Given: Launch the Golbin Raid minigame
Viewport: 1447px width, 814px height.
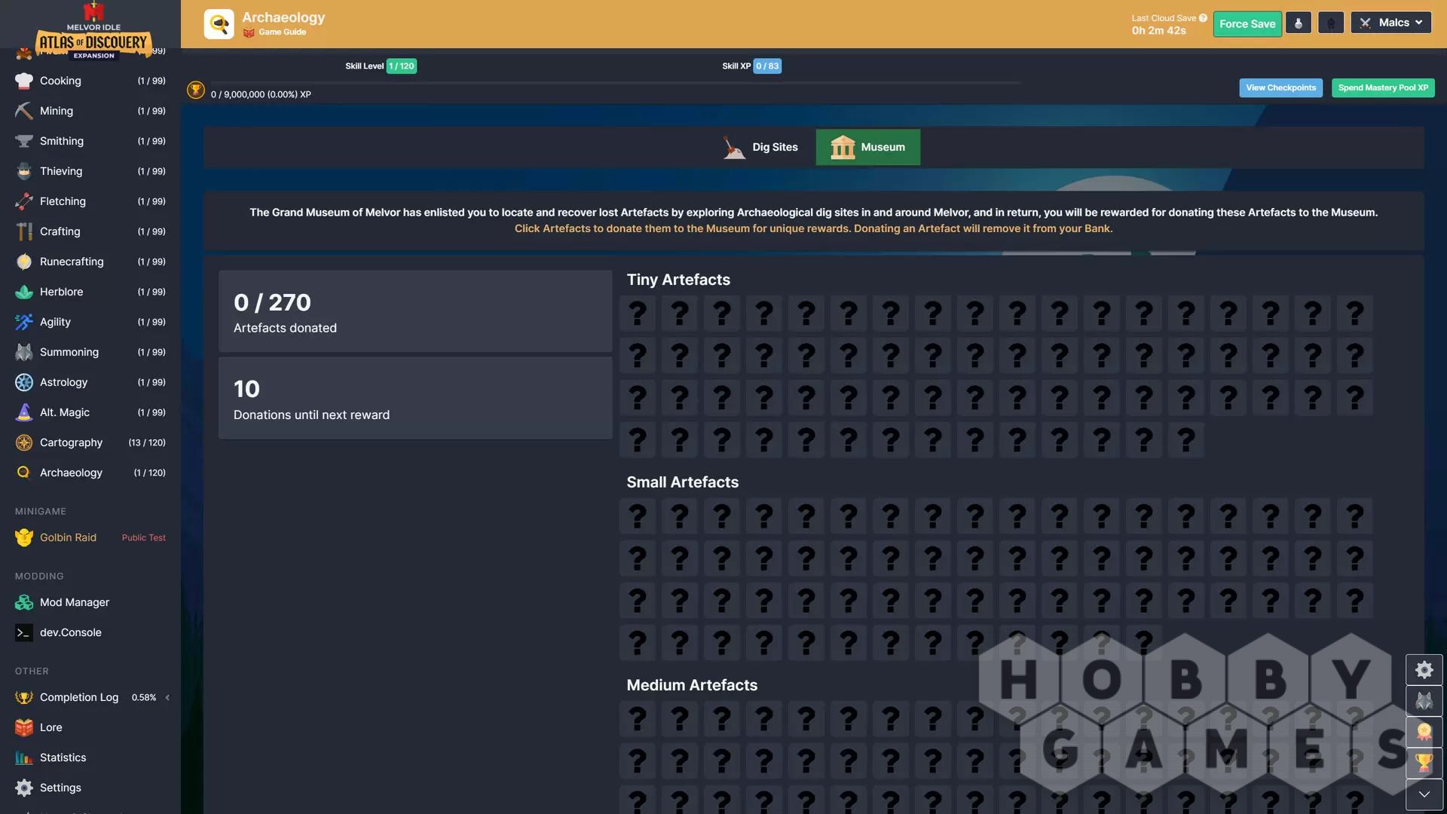Looking at the screenshot, I should coord(90,537).
